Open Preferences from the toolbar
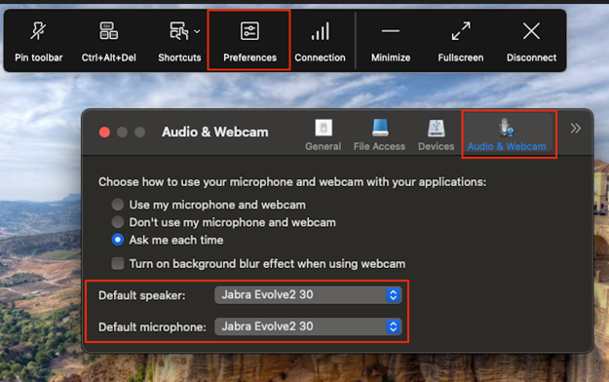Image resolution: width=609 pixels, height=382 pixels. [x=249, y=41]
